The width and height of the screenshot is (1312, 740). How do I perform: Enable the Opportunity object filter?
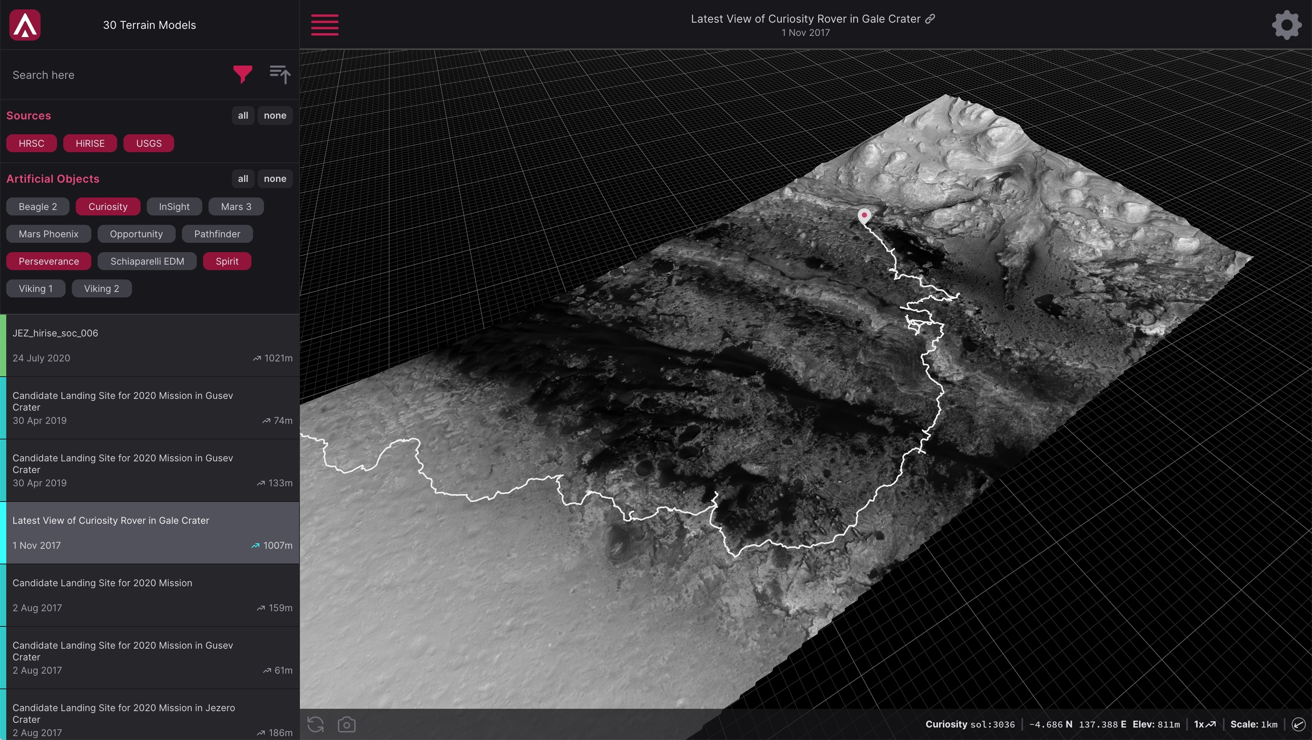(x=136, y=234)
